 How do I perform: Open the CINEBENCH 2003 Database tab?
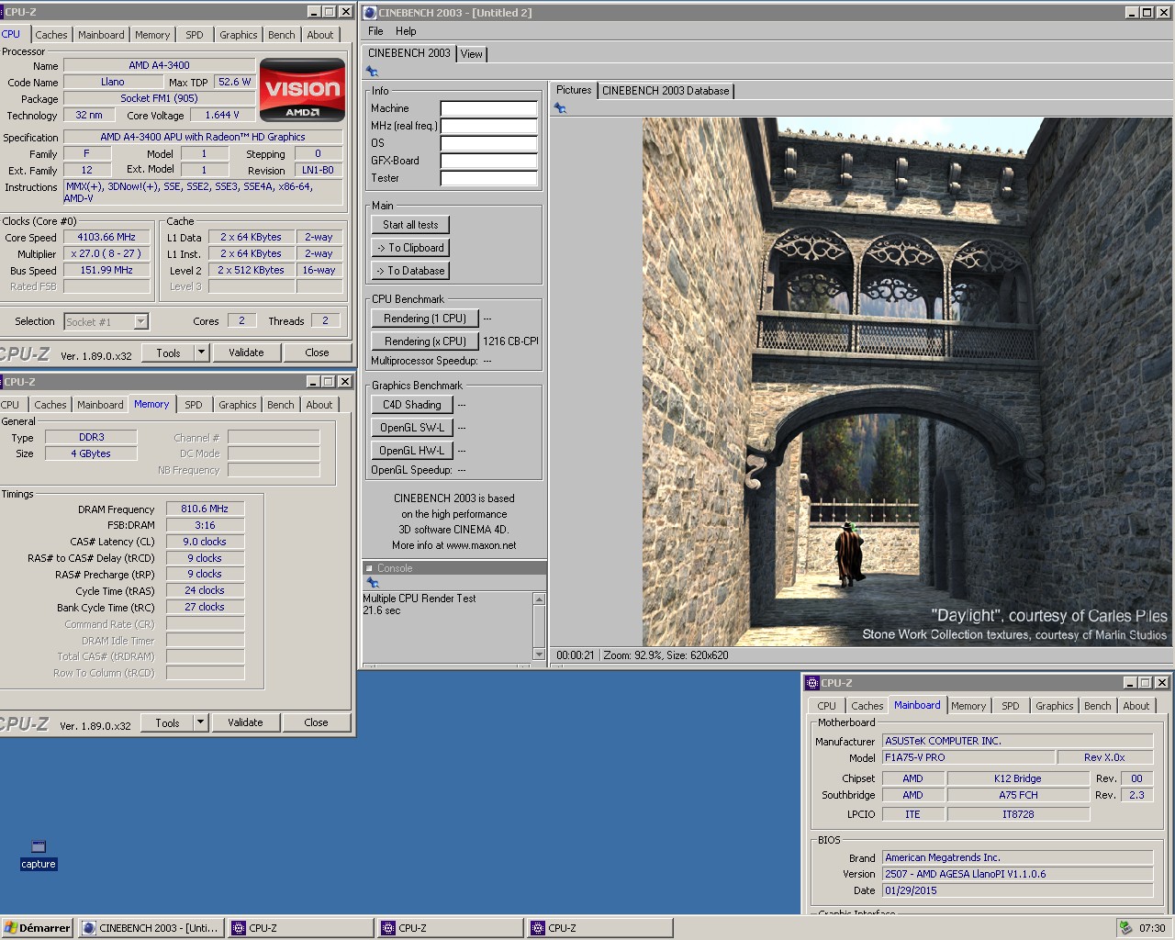[x=666, y=91]
